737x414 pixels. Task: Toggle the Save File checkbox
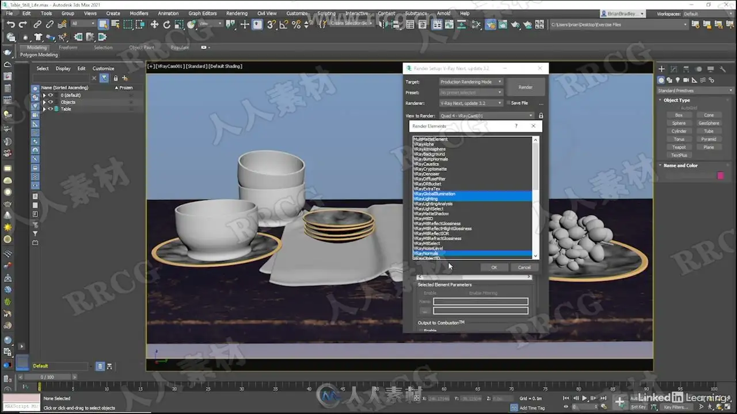coord(507,103)
